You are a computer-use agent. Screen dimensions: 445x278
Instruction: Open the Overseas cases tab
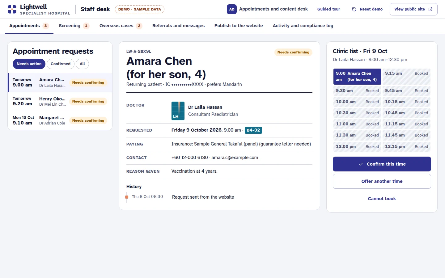pos(121,26)
